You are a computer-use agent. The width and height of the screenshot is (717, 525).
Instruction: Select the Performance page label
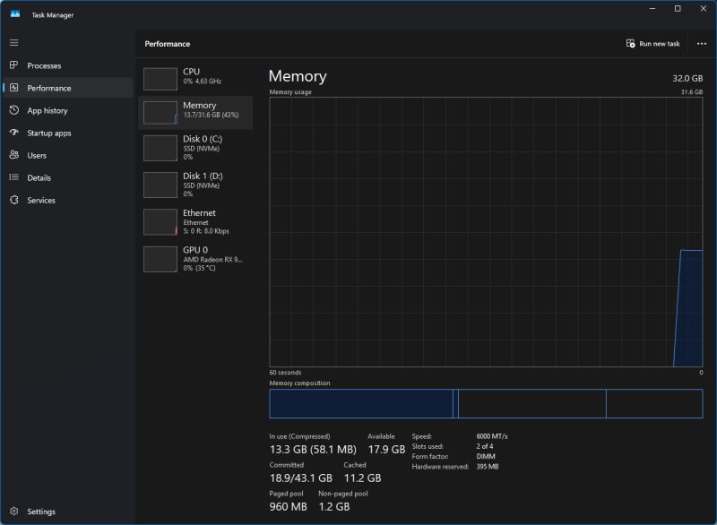pos(49,88)
